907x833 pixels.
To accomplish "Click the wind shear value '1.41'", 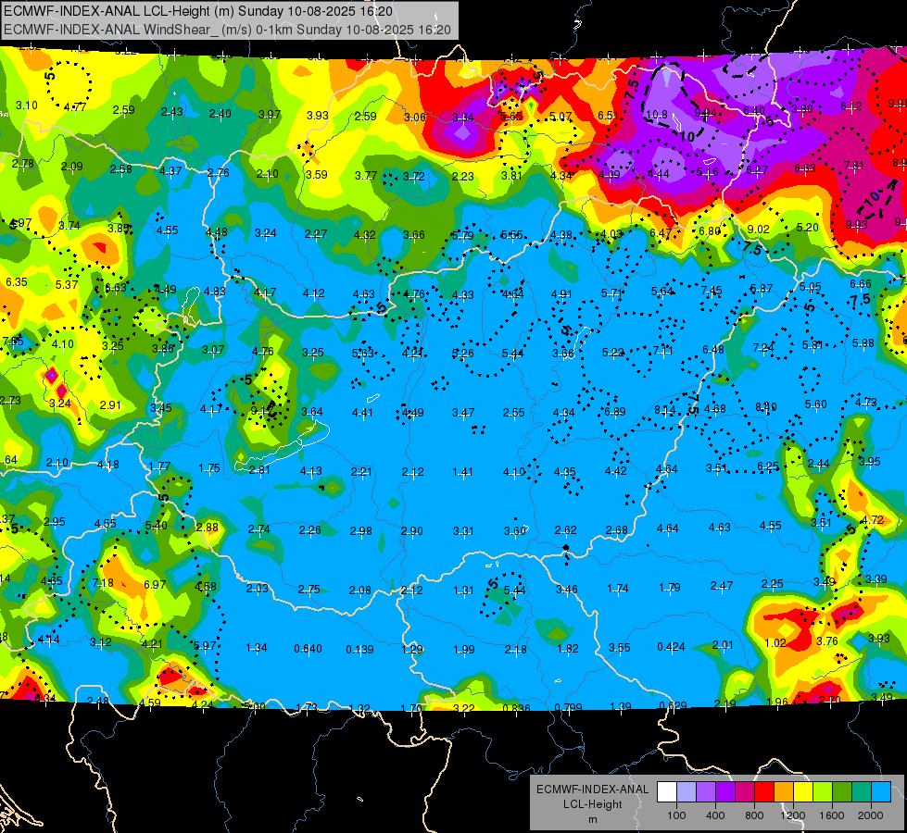I will point(462,472).
